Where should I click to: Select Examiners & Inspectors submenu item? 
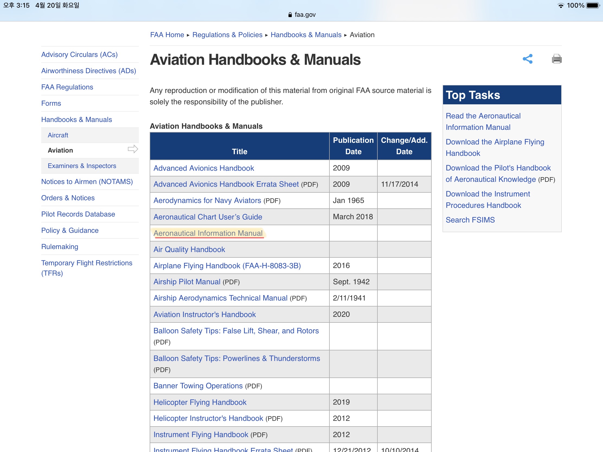pos(82,166)
